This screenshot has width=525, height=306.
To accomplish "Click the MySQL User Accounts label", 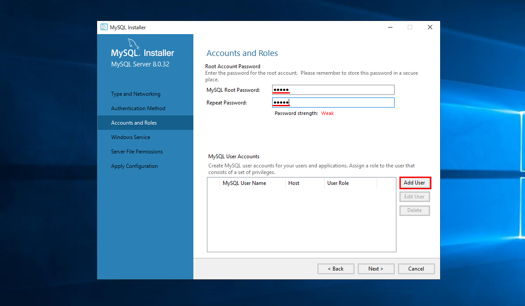I will point(234,156).
